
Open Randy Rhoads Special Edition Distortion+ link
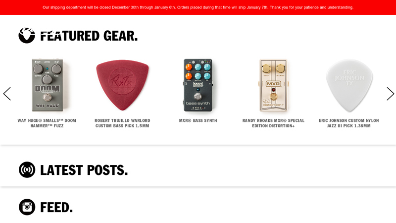[273, 123]
